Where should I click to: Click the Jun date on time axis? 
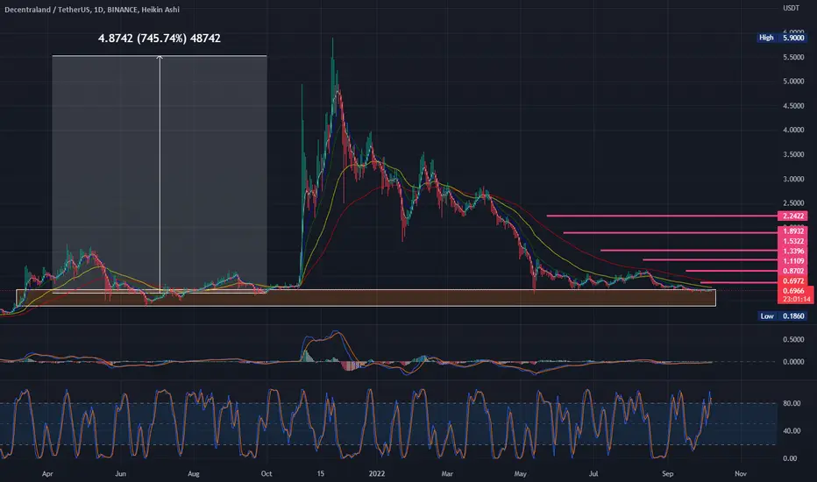point(120,473)
